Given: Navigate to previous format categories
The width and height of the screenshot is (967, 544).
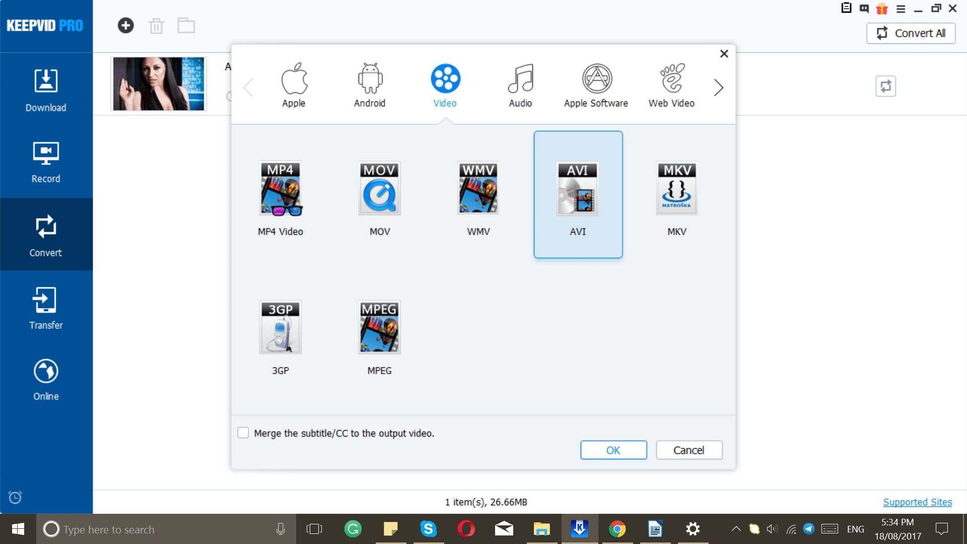Looking at the screenshot, I should 250,87.
